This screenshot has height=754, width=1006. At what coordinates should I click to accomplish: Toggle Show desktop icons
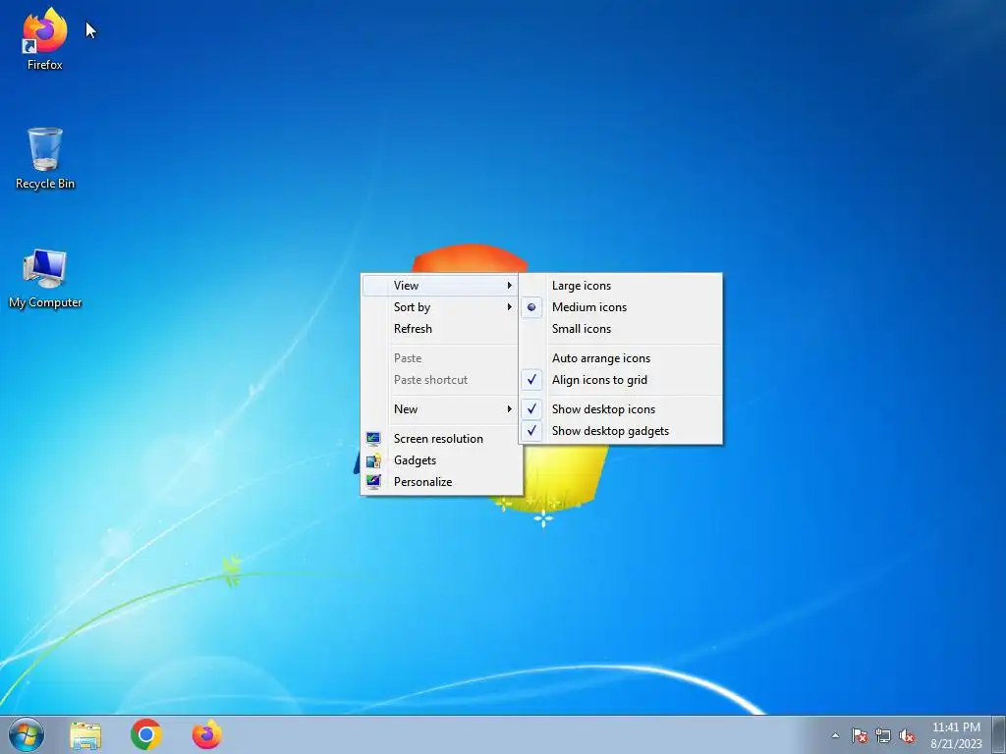click(x=621, y=409)
